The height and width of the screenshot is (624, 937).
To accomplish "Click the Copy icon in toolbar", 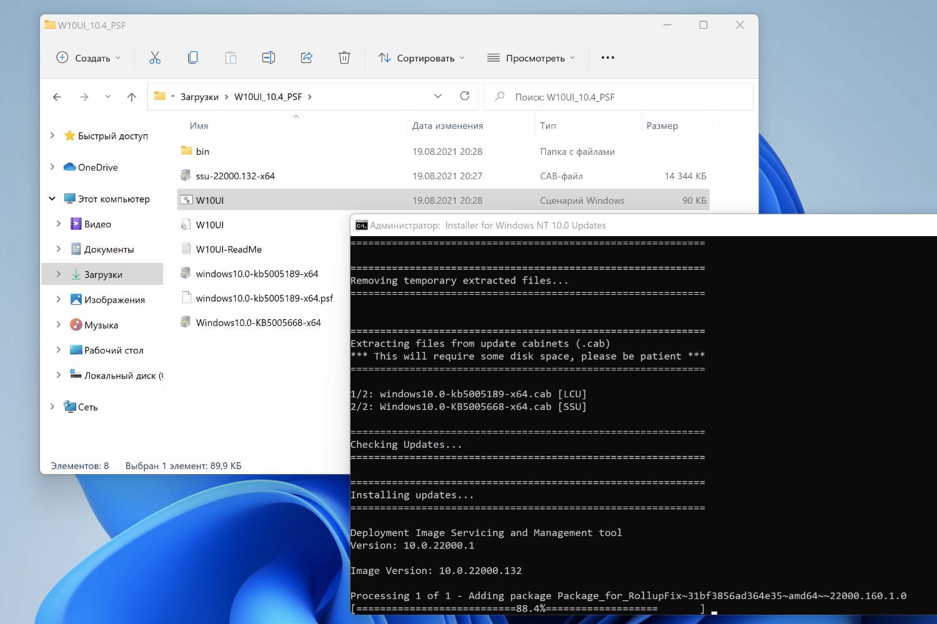I will [x=193, y=58].
